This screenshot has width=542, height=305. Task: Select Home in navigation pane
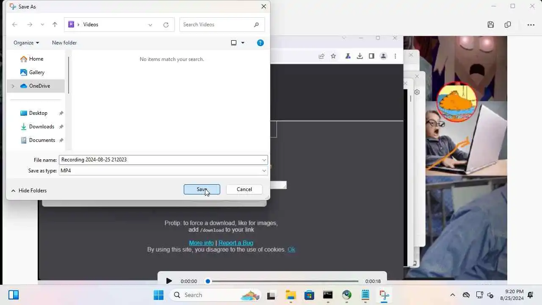point(36,59)
